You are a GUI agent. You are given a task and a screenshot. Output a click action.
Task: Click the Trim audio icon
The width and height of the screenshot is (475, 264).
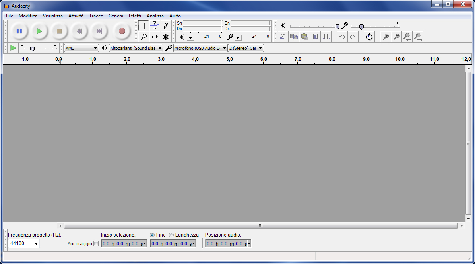click(315, 37)
